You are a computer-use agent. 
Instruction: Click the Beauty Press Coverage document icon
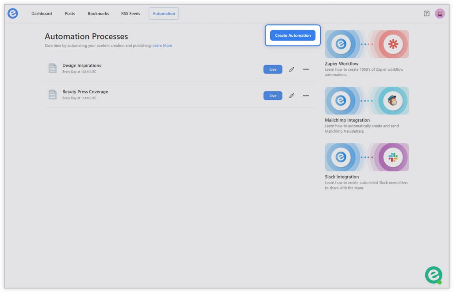[53, 94]
